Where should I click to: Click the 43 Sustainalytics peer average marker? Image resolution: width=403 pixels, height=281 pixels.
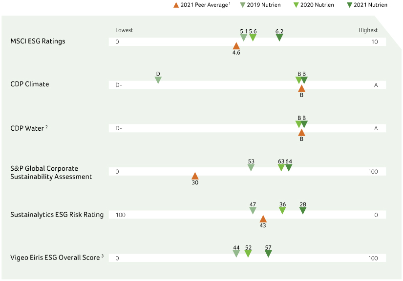[x=263, y=219]
